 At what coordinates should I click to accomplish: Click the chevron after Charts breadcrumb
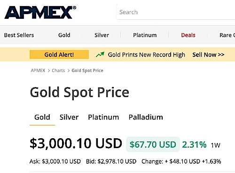pyautogui.click(x=69, y=71)
